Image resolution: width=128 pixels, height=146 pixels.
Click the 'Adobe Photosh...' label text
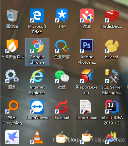[87, 59]
